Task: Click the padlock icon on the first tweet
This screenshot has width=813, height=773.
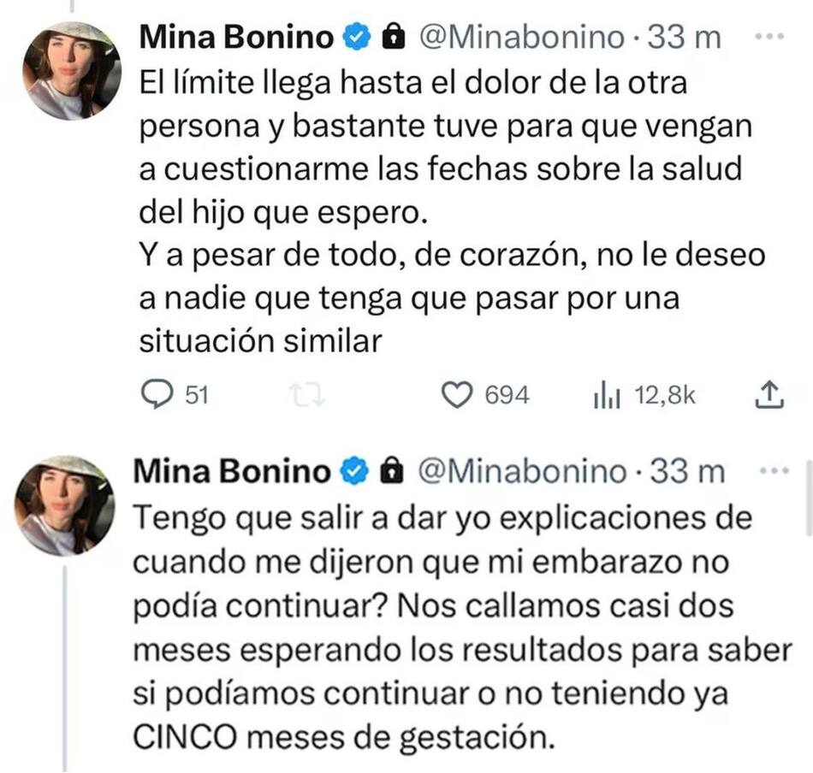Action: click(x=392, y=37)
